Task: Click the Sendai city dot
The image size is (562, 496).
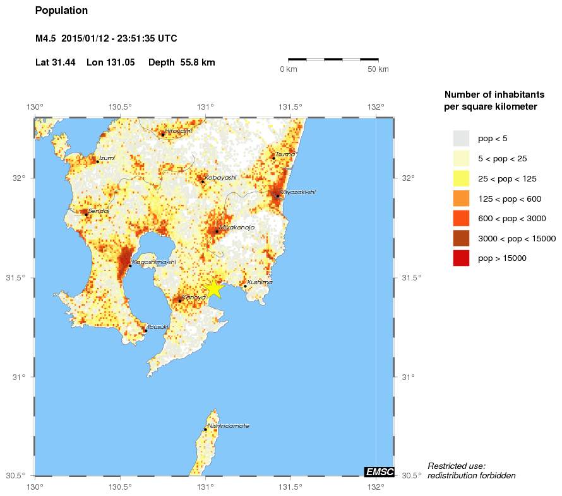Action: tap(86, 213)
